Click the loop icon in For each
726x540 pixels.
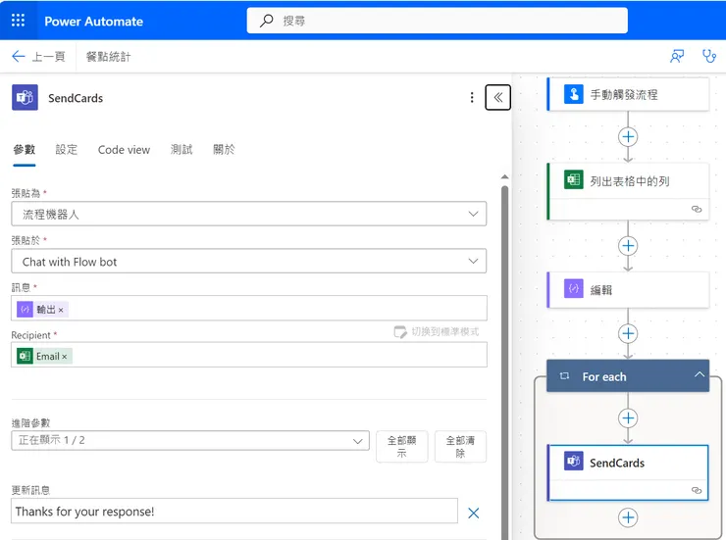tap(564, 376)
